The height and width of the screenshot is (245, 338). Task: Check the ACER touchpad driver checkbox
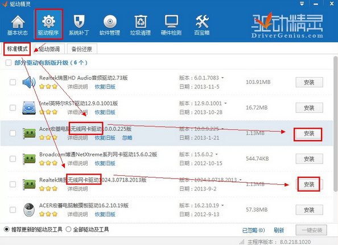click(13, 210)
